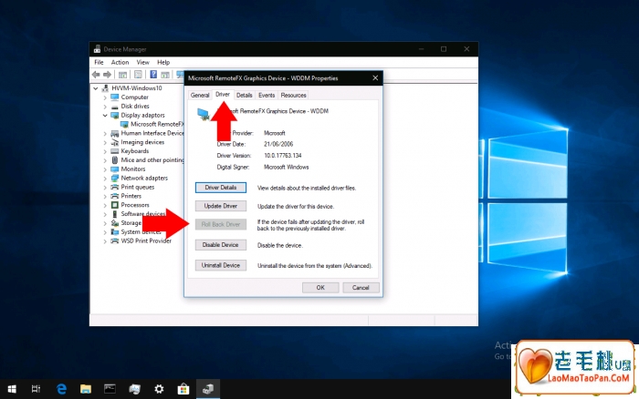Open the command prompt taskbar icon

tap(110, 389)
